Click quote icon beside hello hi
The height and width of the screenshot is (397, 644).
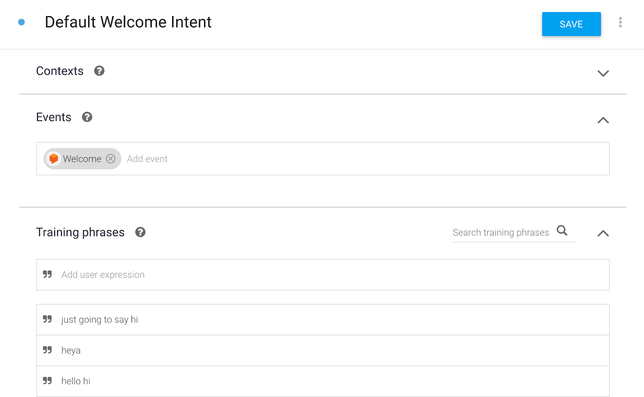47,381
